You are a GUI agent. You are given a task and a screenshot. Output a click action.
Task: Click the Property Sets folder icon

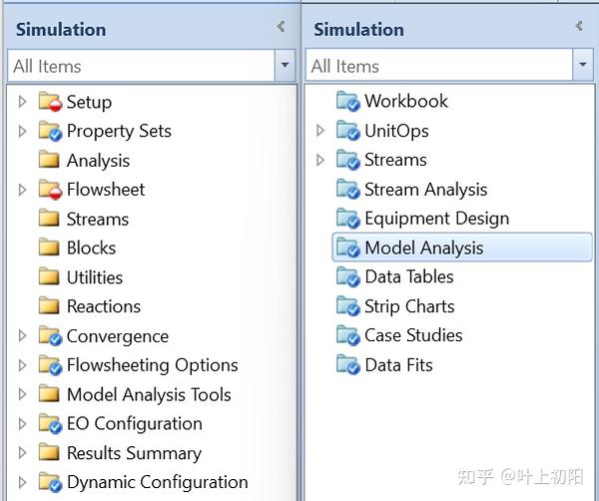tap(50, 131)
